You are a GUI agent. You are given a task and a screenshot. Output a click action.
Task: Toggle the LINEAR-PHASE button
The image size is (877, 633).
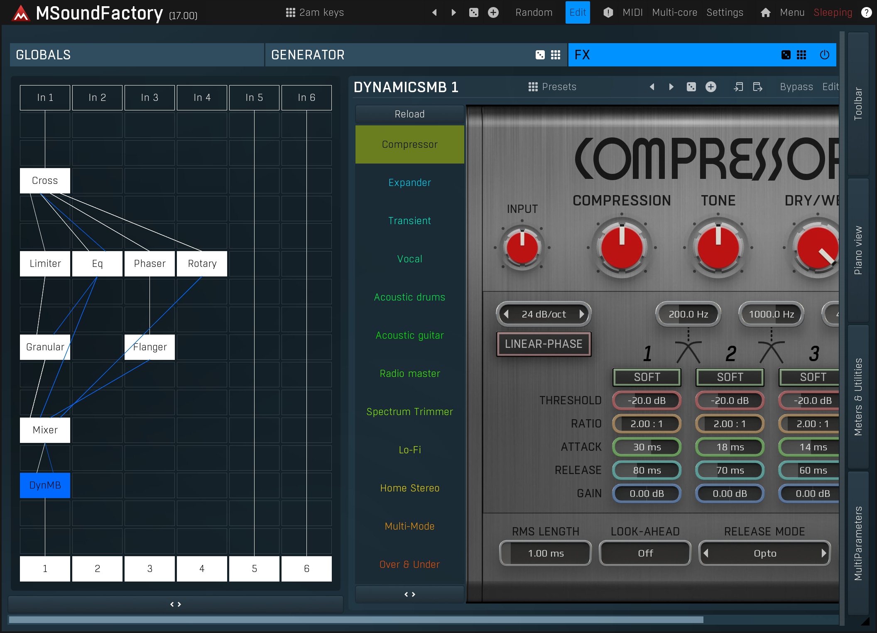tap(543, 344)
